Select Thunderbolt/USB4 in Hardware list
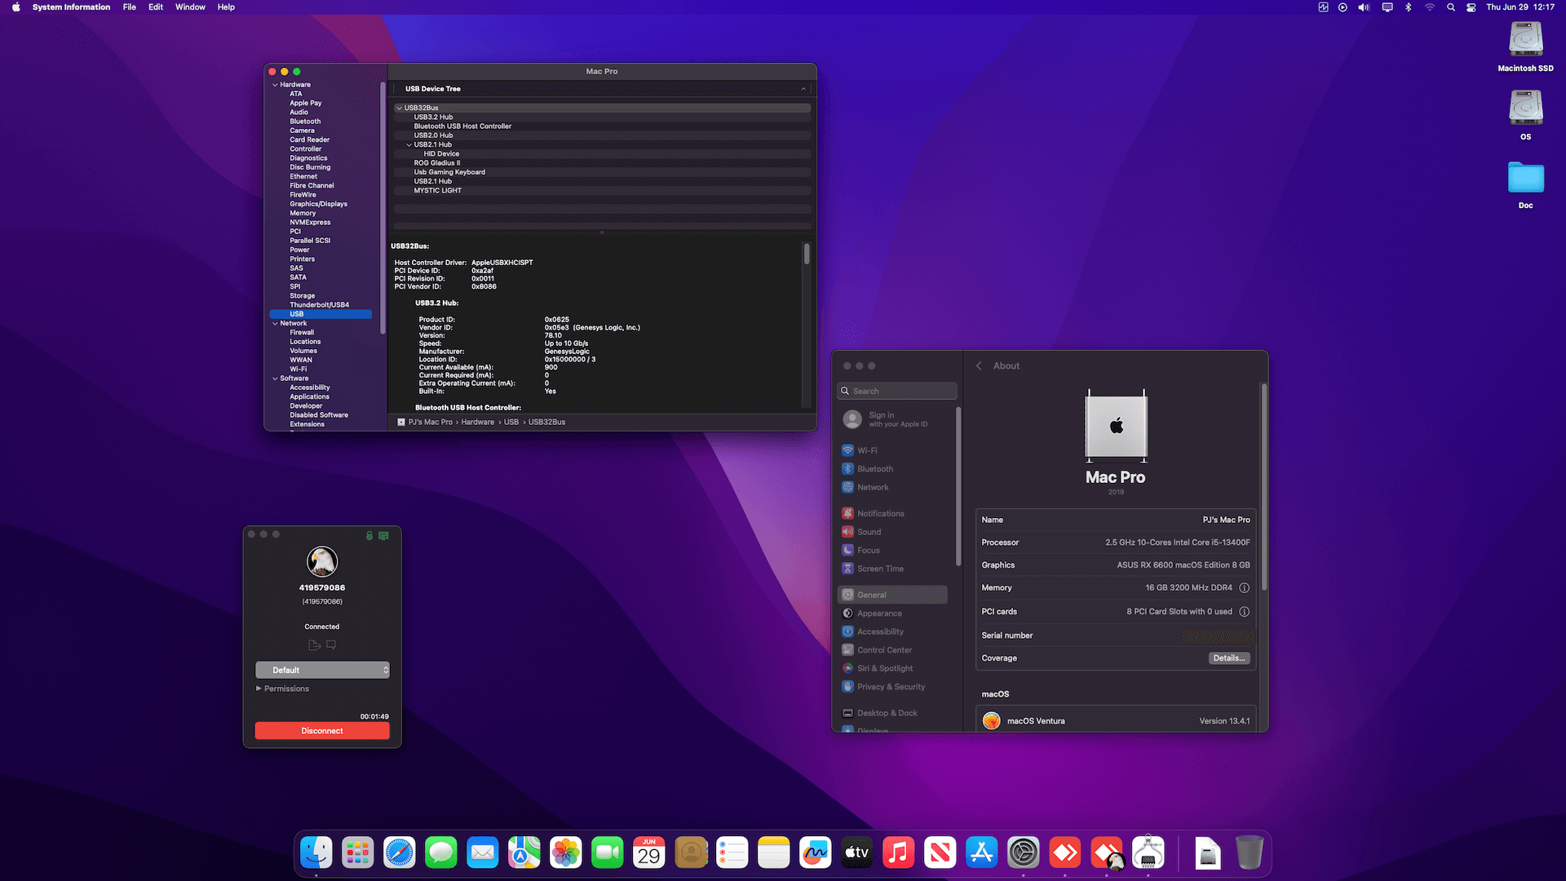 [x=319, y=305]
